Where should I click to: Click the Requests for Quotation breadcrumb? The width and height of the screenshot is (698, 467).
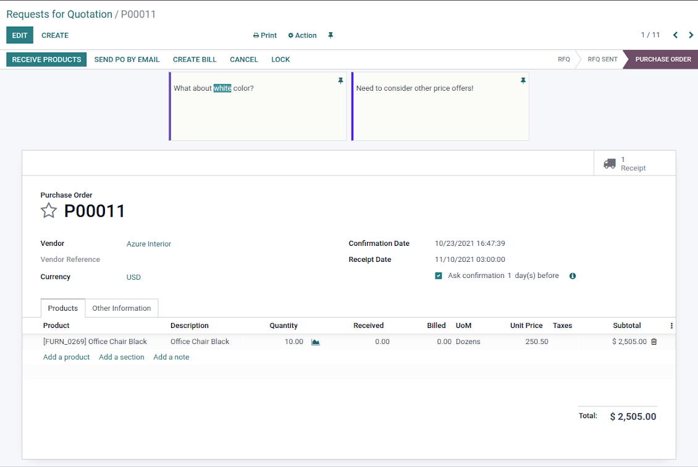coord(59,14)
